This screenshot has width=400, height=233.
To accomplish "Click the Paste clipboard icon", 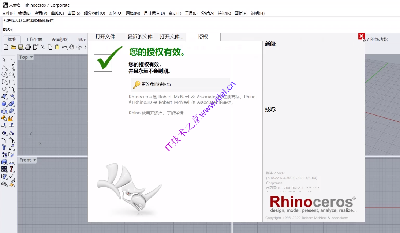I will click(57, 47).
